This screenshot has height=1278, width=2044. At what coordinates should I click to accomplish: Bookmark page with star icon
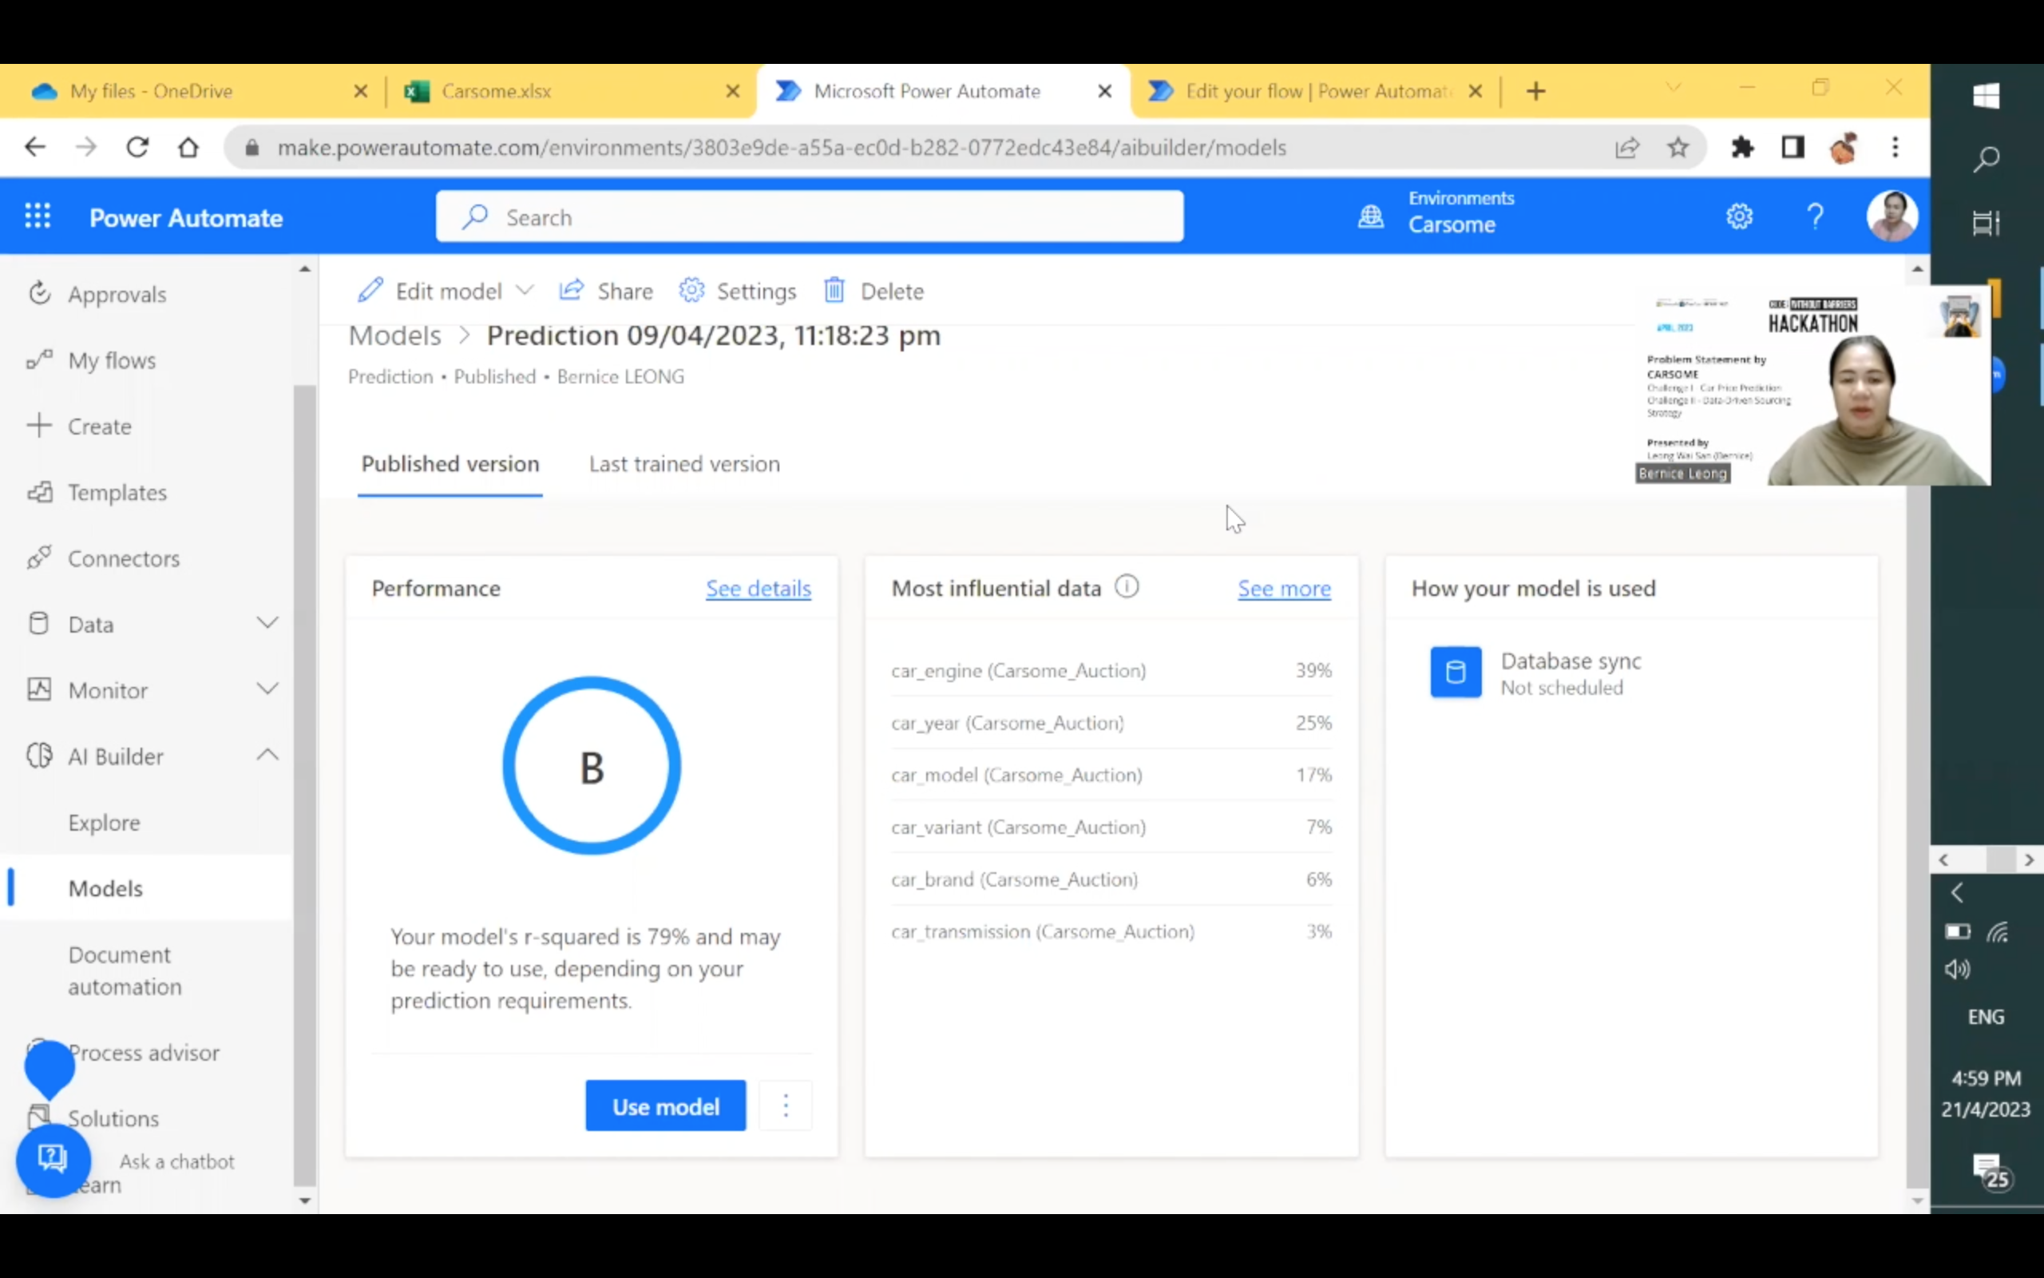[x=1678, y=147]
